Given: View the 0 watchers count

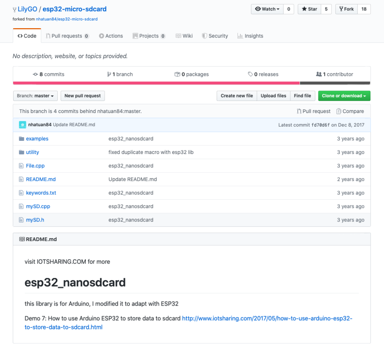Looking at the screenshot, I should pyautogui.click(x=289, y=9).
